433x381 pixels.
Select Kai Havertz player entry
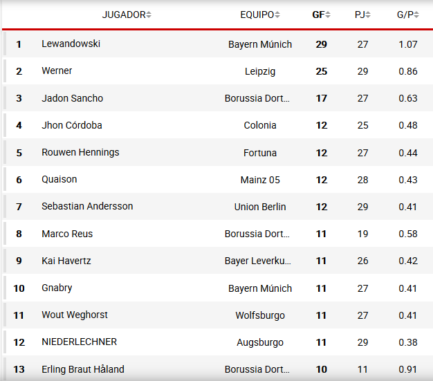[x=66, y=261]
